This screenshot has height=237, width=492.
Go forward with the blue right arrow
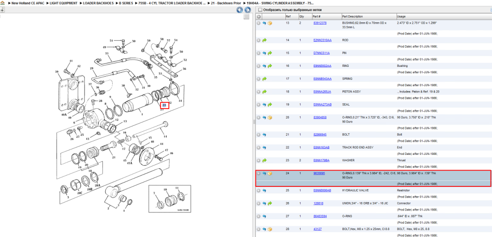[x=247, y=10]
